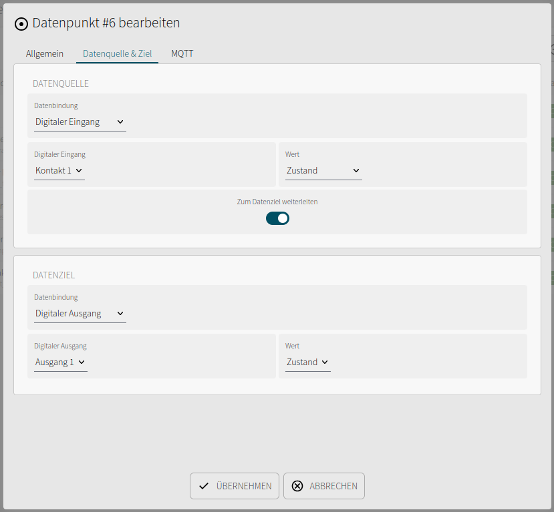Click the 'Wert' label in the DATENZIEL section
This screenshot has height=512, width=554.
click(292, 346)
